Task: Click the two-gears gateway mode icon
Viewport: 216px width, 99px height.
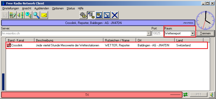Action: click(x=83, y=15)
